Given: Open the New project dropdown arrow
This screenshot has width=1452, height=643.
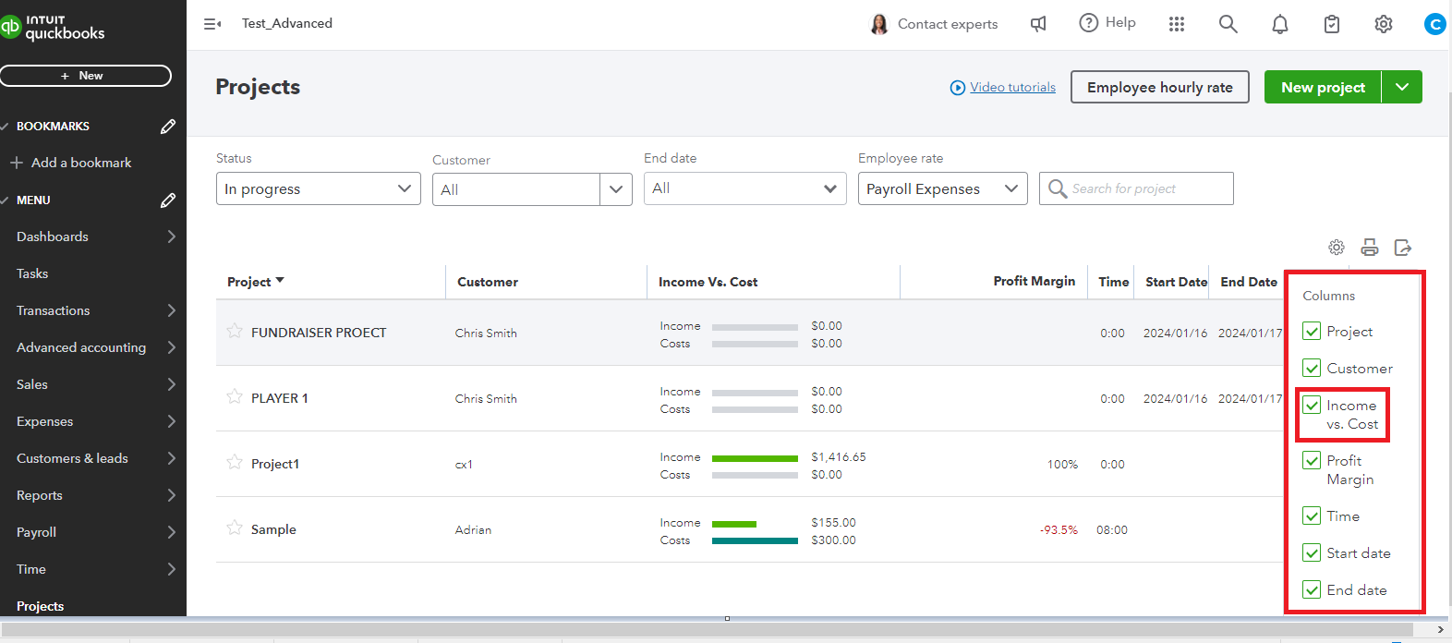Looking at the screenshot, I should [1401, 87].
